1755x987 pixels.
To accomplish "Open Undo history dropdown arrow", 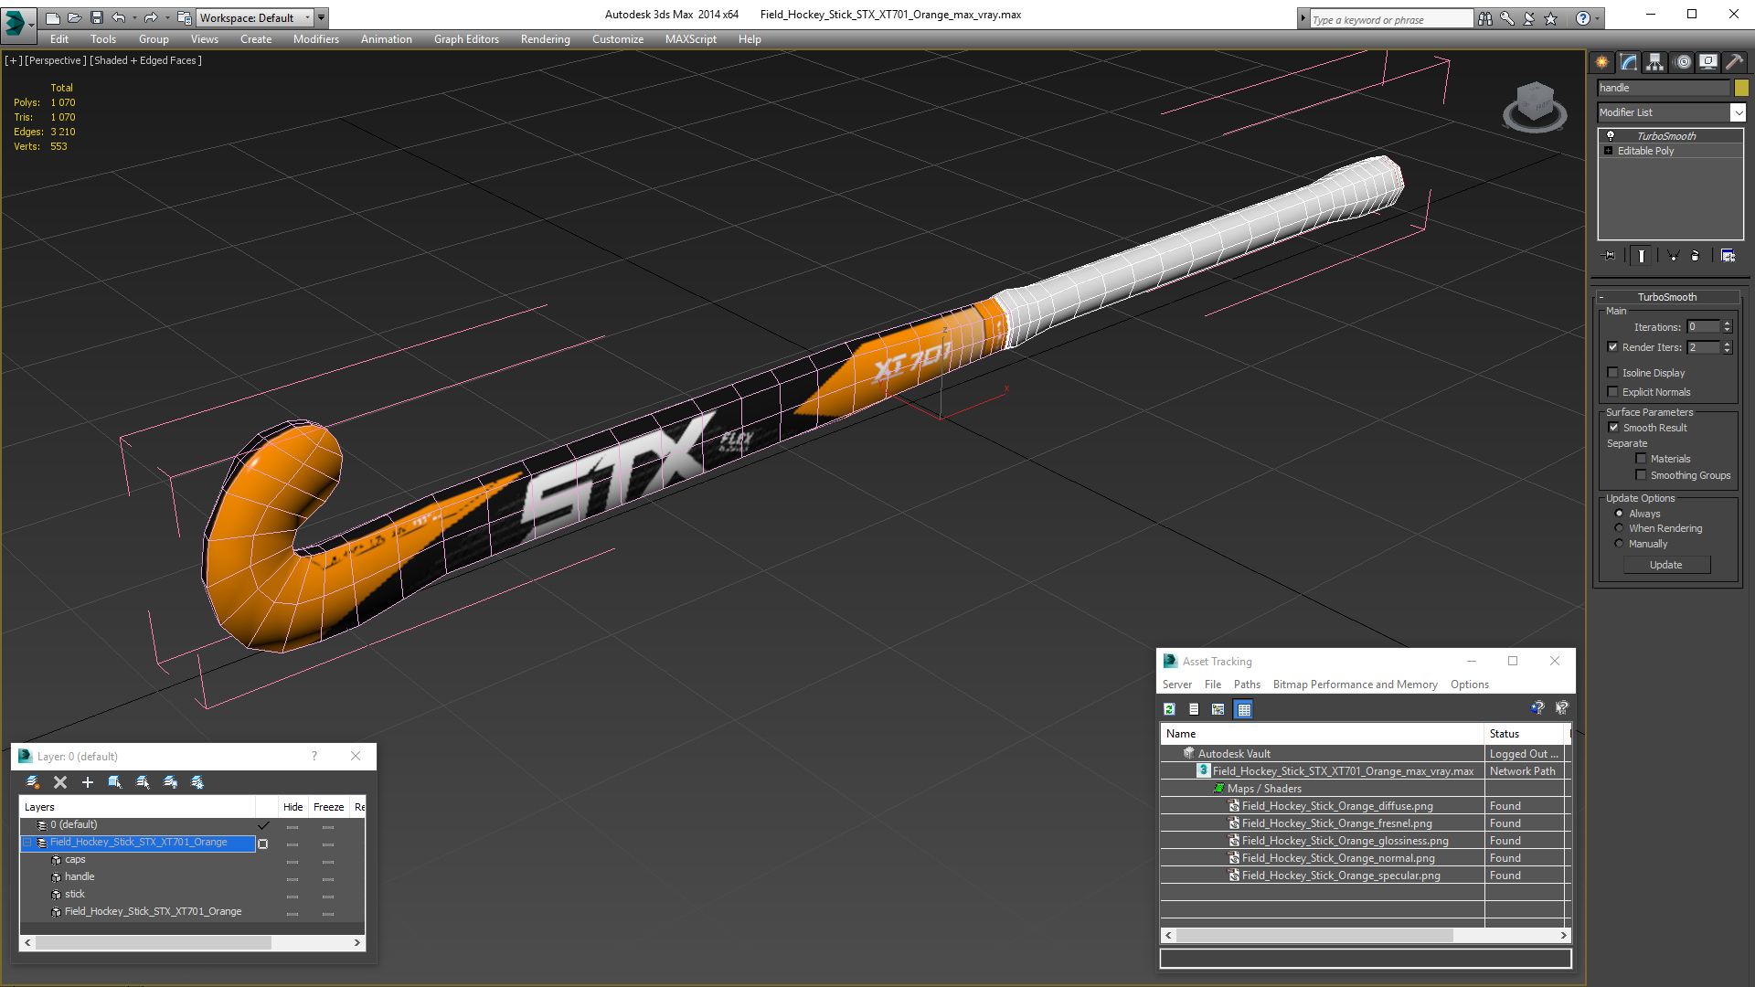I will [134, 17].
